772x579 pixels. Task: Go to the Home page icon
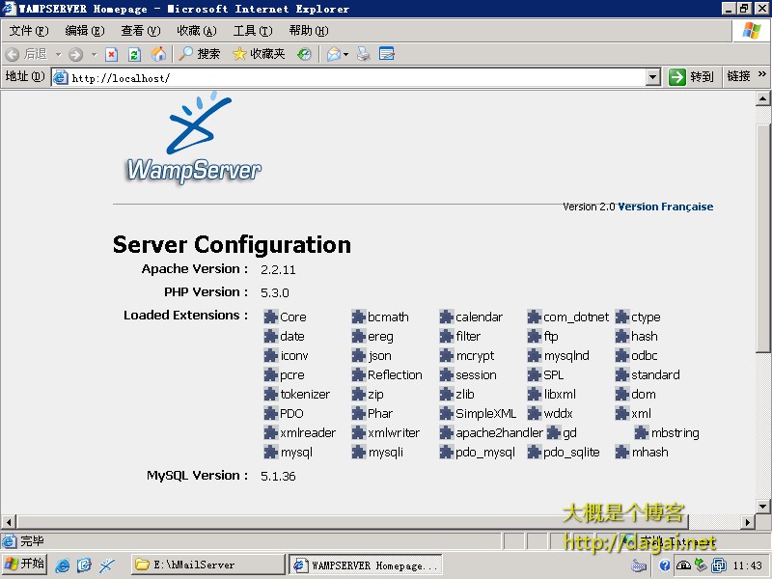158,54
